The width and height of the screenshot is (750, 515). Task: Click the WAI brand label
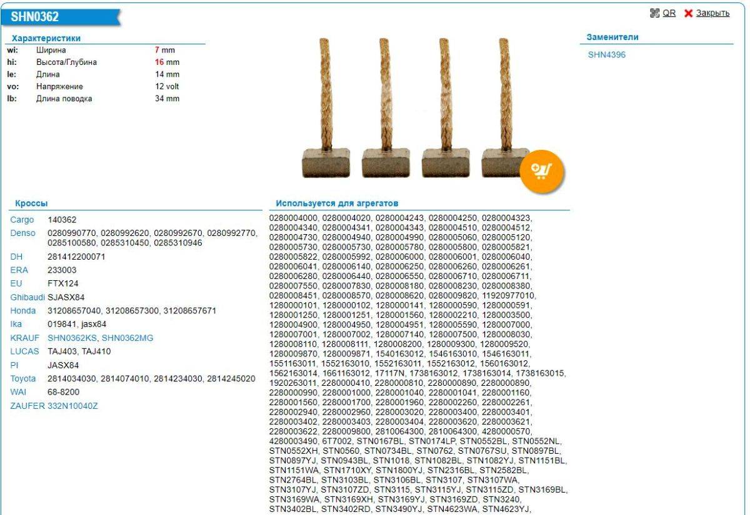pyautogui.click(x=18, y=392)
